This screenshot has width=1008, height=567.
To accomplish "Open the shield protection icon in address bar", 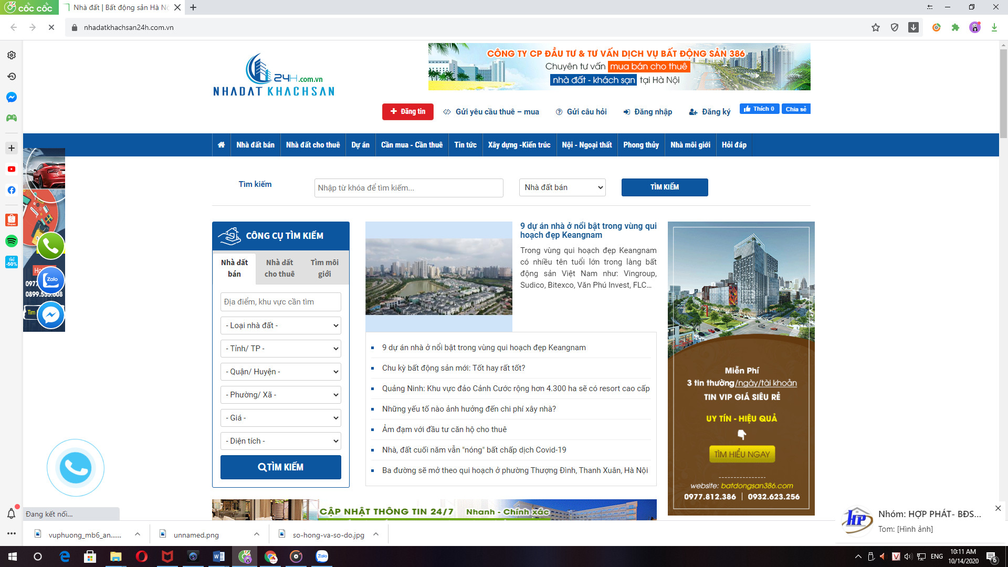I will [x=895, y=27].
